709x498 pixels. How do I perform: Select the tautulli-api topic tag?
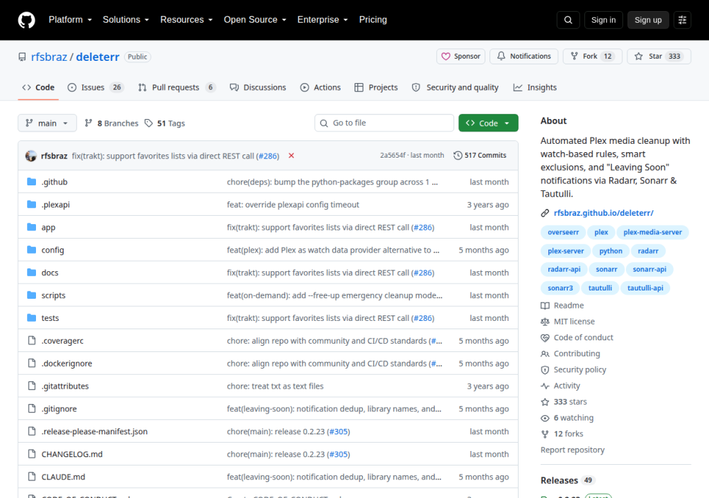click(645, 288)
